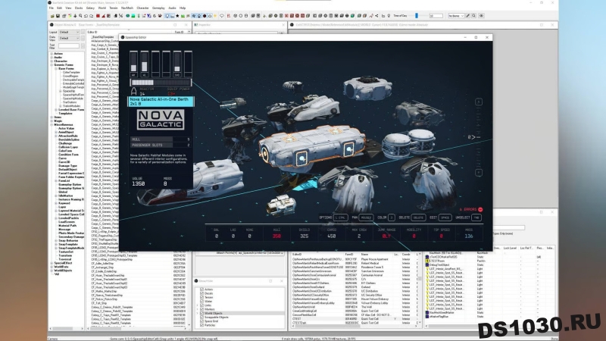Click the eye visibility icon in toolbar
Screen dimensions: 606x341
(482, 16)
